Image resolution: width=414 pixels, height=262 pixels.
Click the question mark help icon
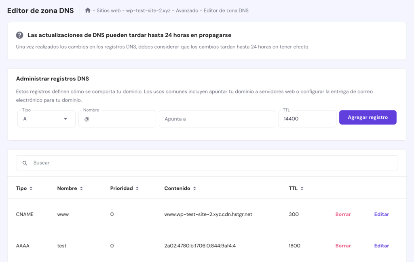[x=19, y=35]
